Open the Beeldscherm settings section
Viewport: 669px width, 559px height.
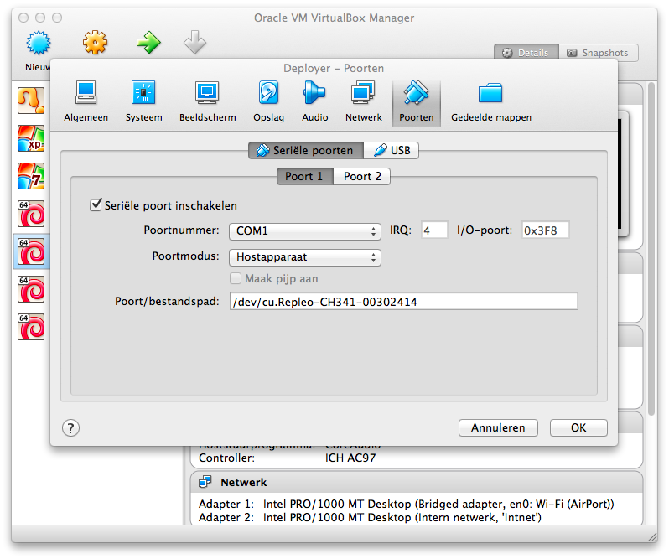coord(207,101)
